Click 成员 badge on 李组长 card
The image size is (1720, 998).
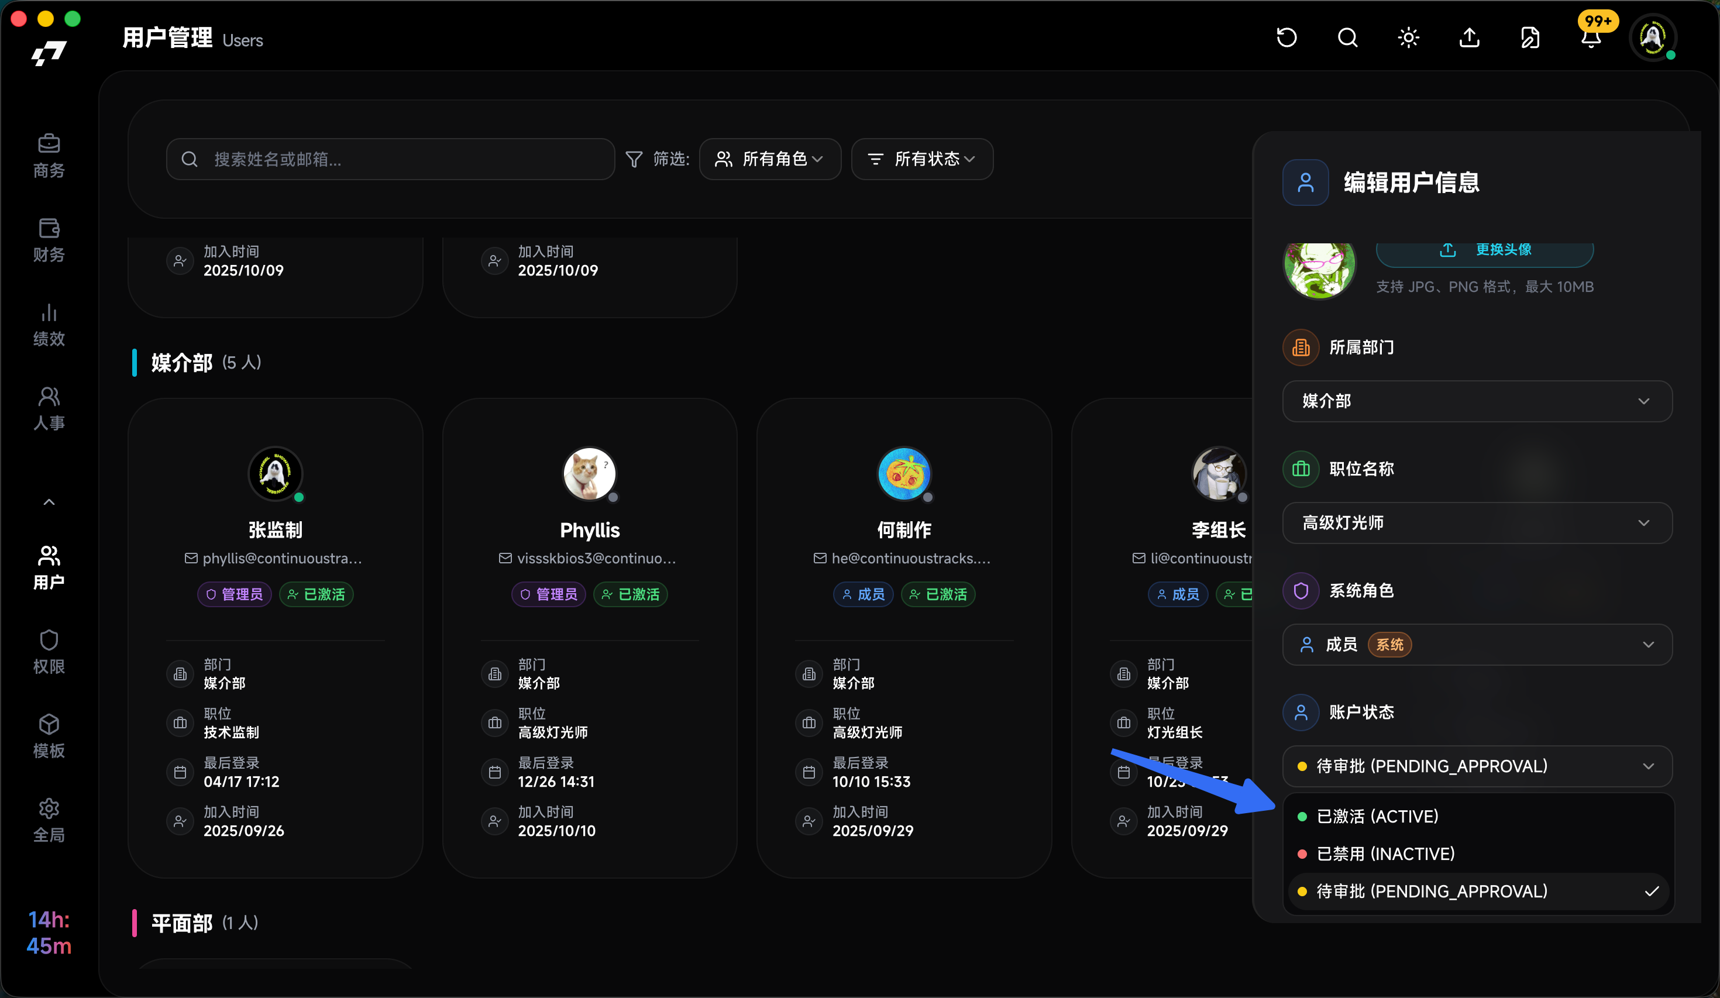click(1178, 594)
